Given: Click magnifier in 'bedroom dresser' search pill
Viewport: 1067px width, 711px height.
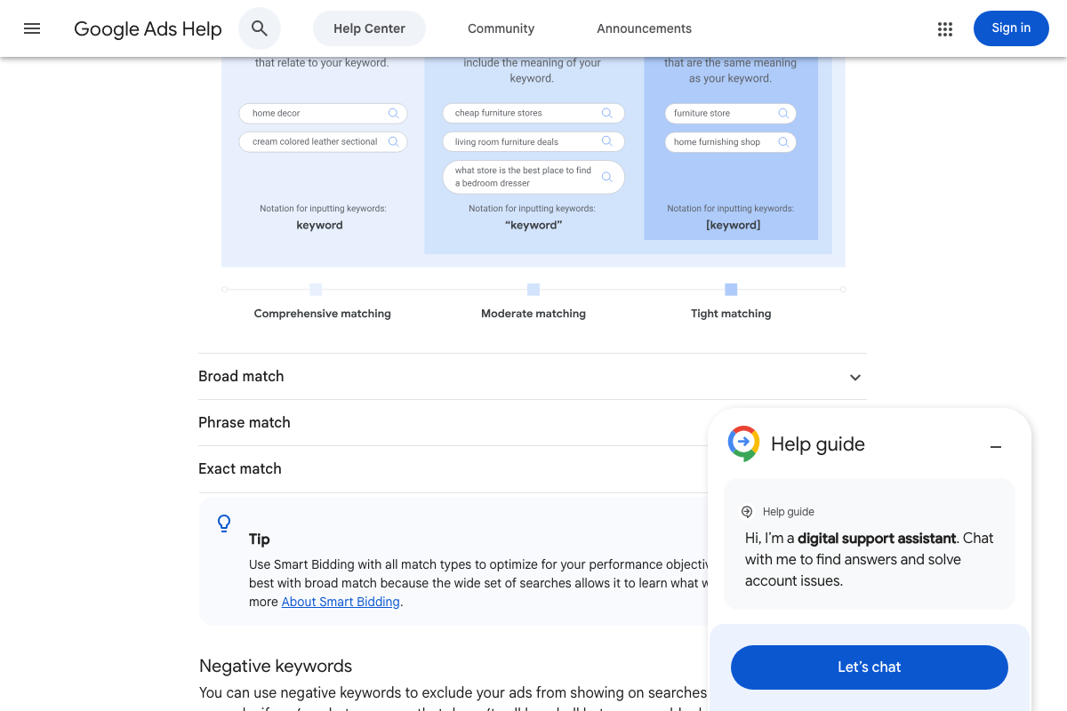Looking at the screenshot, I should (606, 177).
